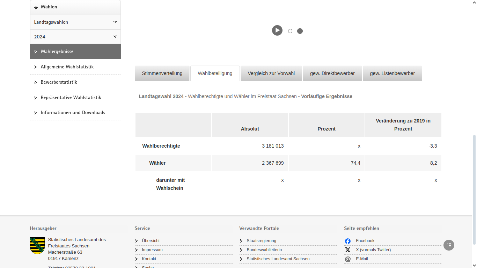Click the Wähler row label

coord(157,163)
